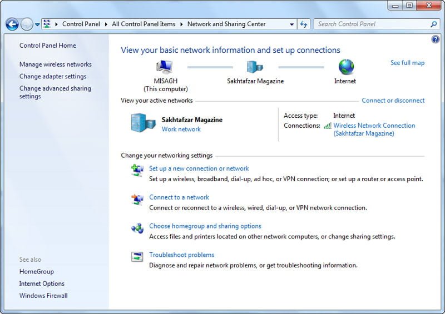
Task: Open Windows Firewall from See also
Action: click(43, 296)
